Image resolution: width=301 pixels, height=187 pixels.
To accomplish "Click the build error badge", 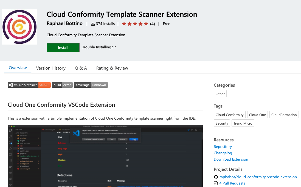I will point(62,85).
